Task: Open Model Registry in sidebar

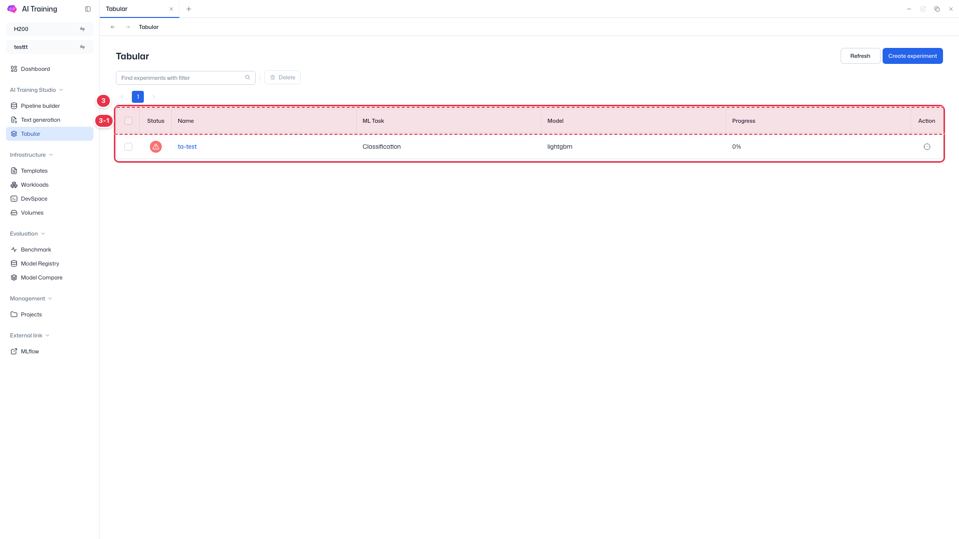Action: pyautogui.click(x=49, y=264)
